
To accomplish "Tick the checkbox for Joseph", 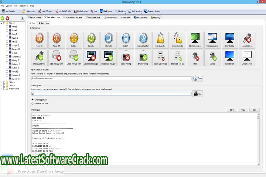I will coord(7,45).
